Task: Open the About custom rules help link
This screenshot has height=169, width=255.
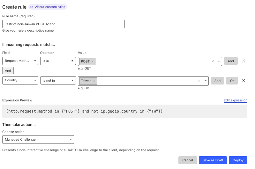Action: (48, 7)
